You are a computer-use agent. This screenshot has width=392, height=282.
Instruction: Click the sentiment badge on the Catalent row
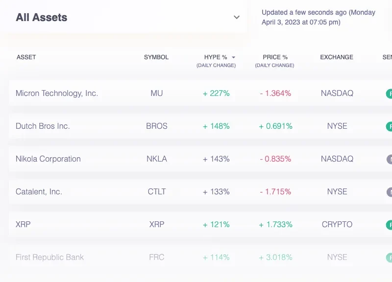click(x=390, y=191)
